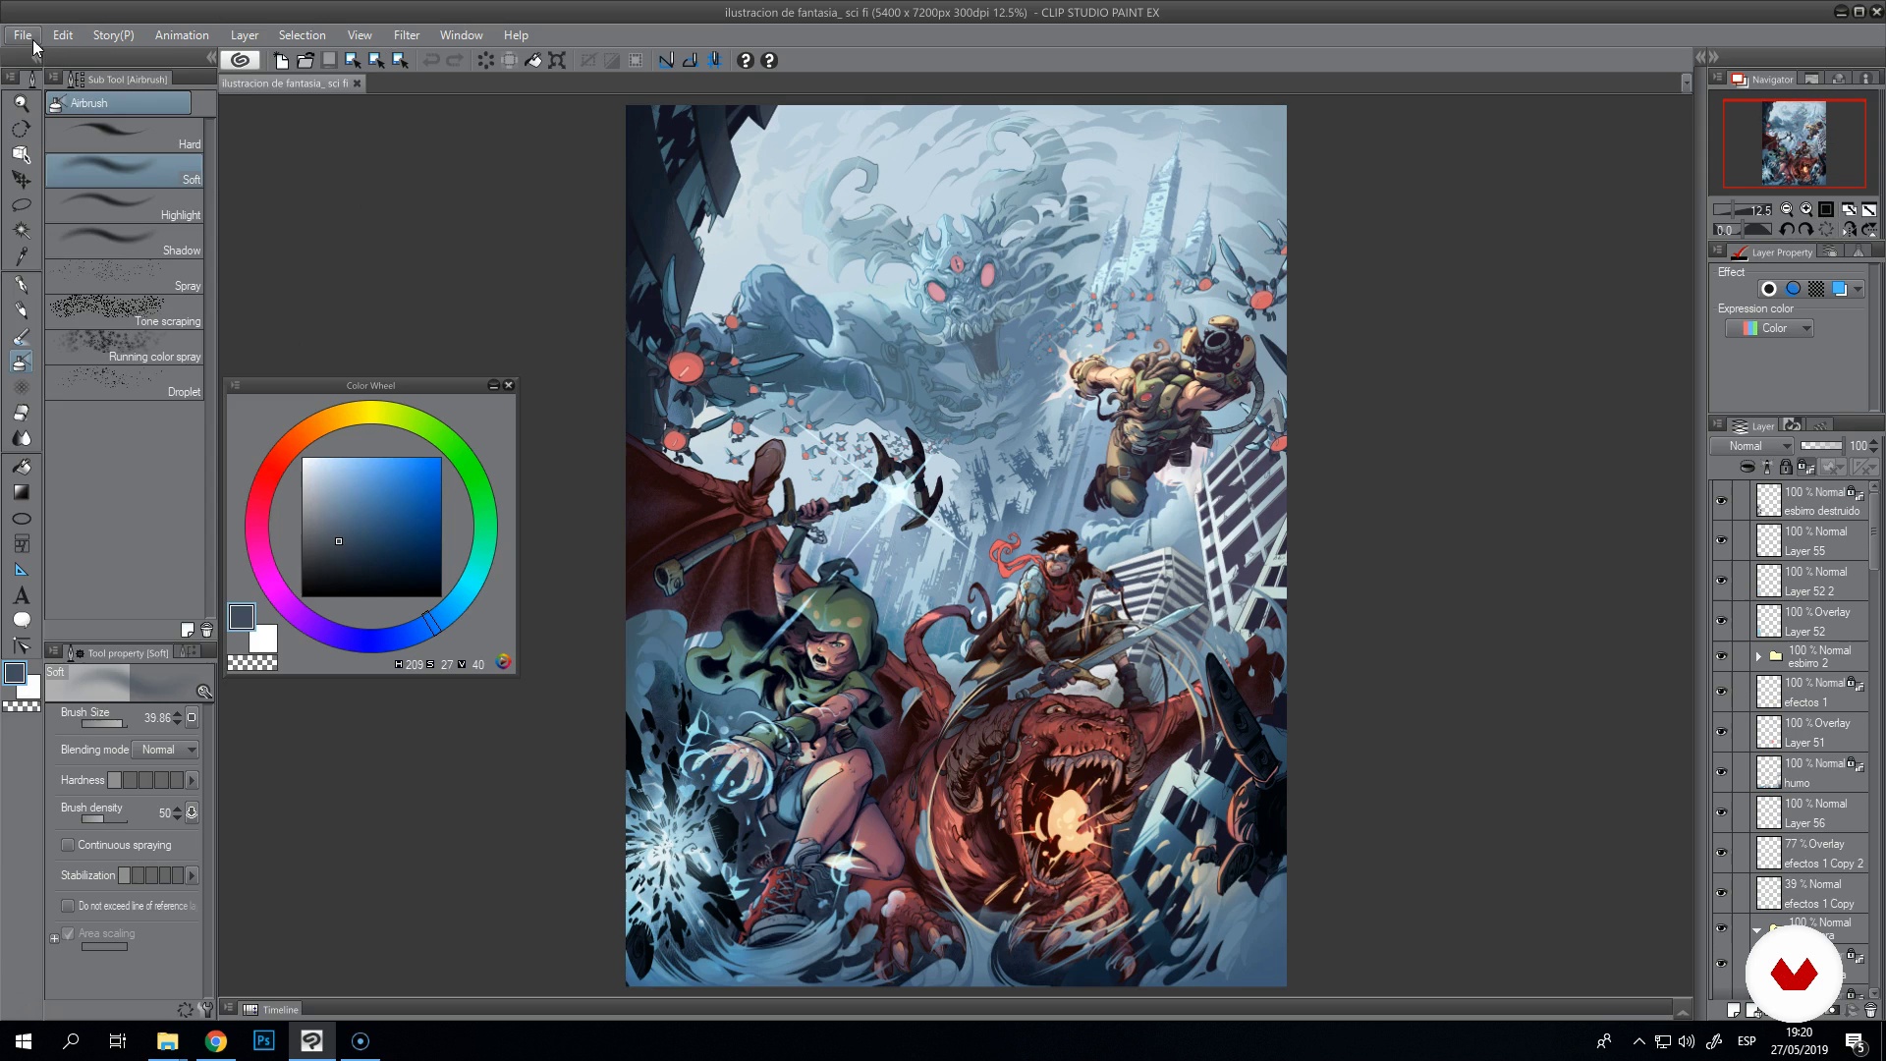
Task: Click the Brush Size slider
Action: (103, 724)
